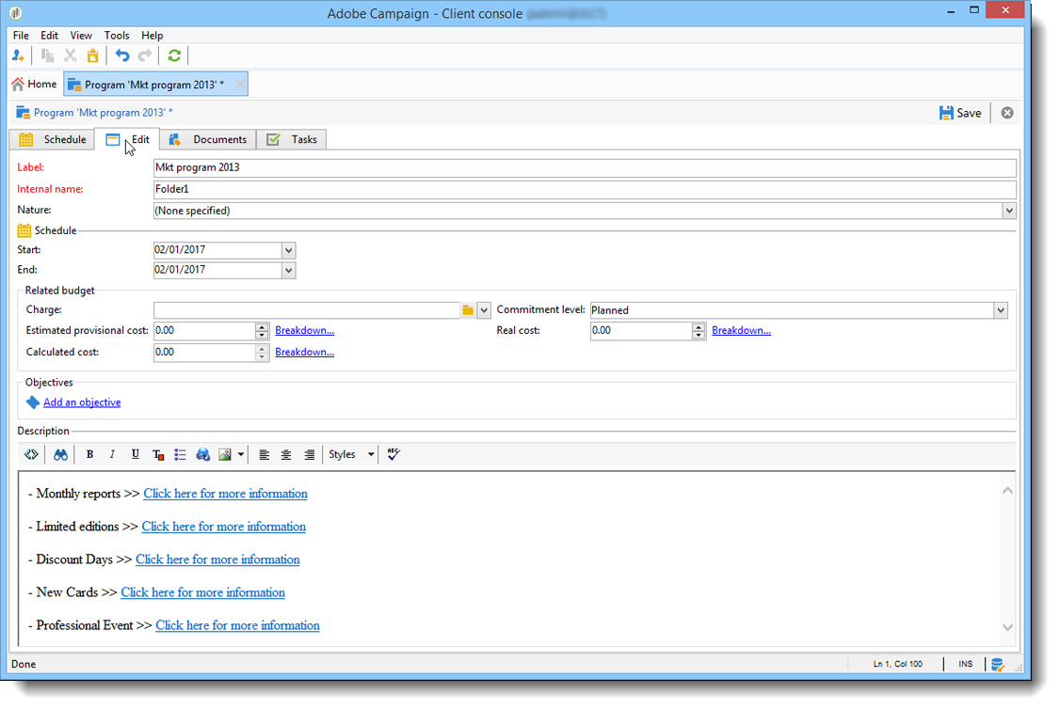The height and width of the screenshot is (709, 1060).
Task: Open the Help menu
Action: [x=153, y=35]
